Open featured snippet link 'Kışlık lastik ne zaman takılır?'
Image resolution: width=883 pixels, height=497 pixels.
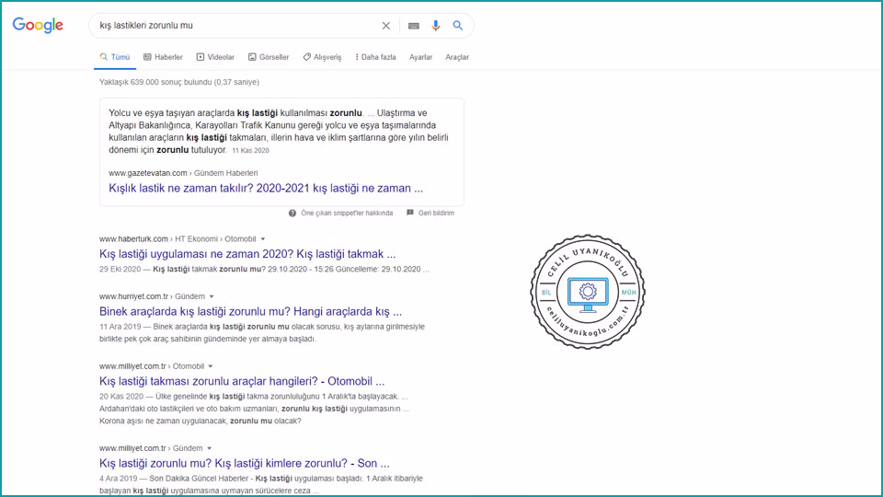tap(266, 188)
